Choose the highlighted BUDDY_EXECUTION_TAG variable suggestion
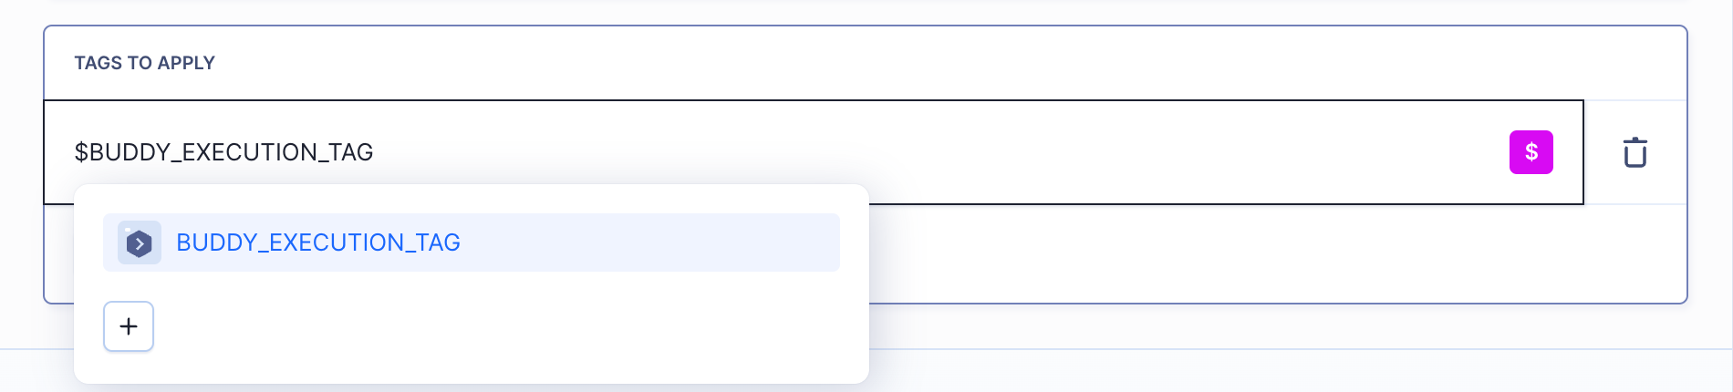1733x392 pixels. tap(472, 242)
